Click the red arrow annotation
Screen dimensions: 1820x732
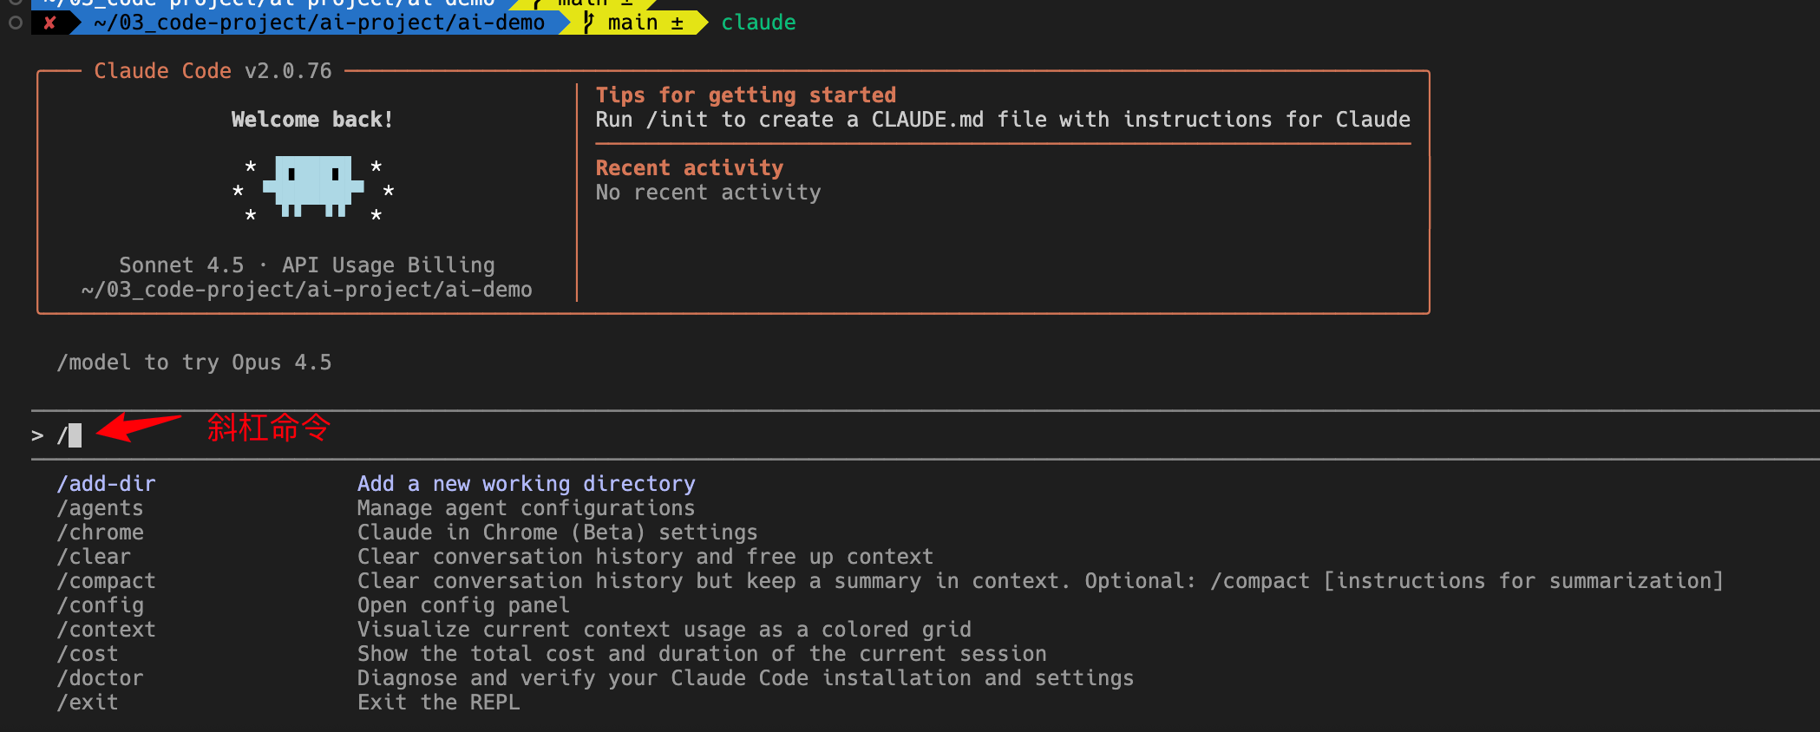click(138, 427)
